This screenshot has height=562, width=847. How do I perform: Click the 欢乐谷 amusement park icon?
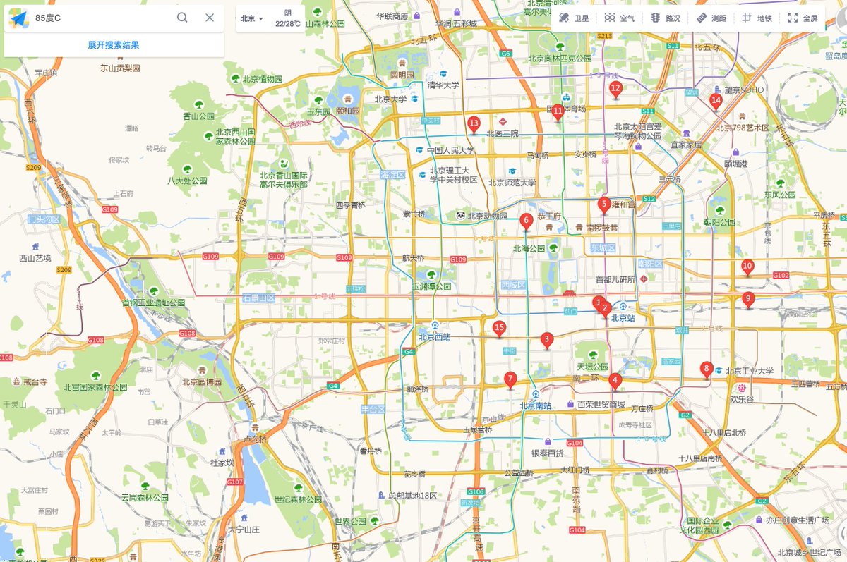coord(742,388)
